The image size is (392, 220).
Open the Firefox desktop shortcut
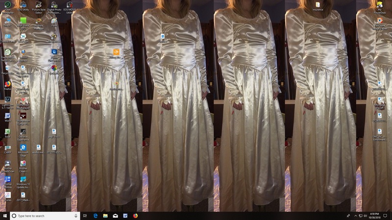pyautogui.click(x=7, y=84)
